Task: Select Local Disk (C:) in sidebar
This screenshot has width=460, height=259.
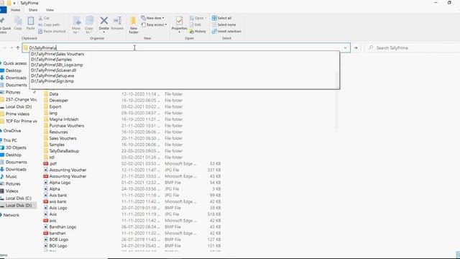Action: [19, 199]
